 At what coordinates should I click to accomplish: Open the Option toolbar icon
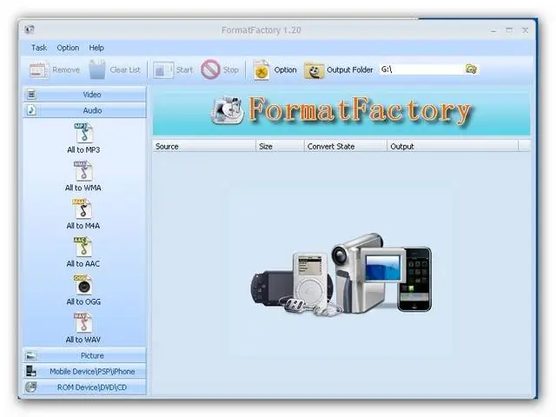pyautogui.click(x=261, y=69)
